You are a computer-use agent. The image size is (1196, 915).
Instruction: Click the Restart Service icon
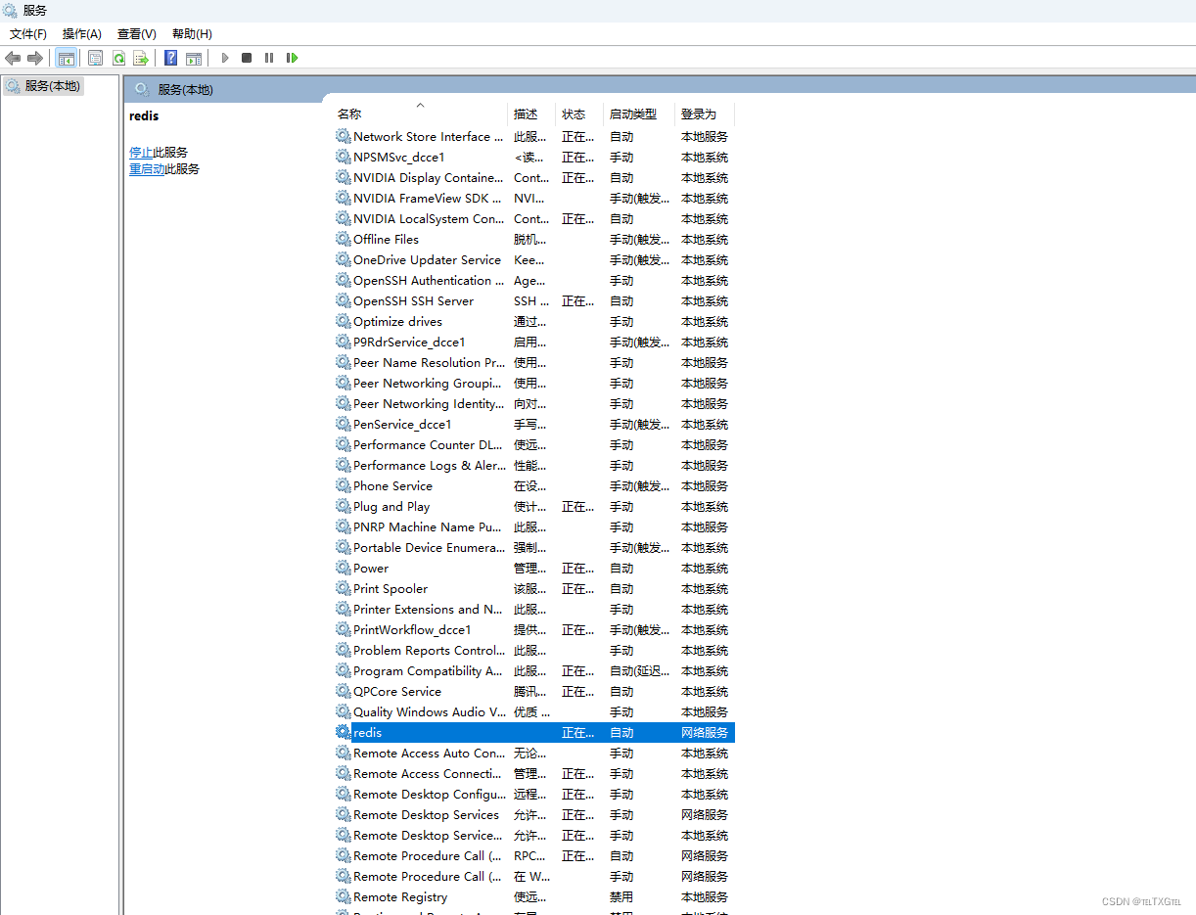point(292,58)
